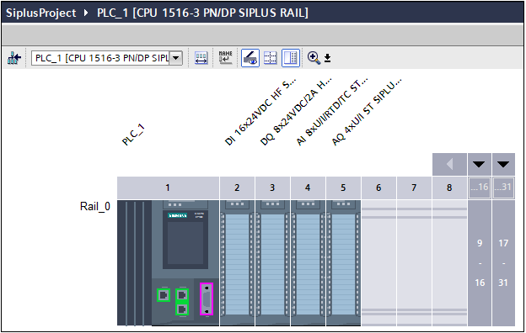Select slot header 2

(237, 188)
